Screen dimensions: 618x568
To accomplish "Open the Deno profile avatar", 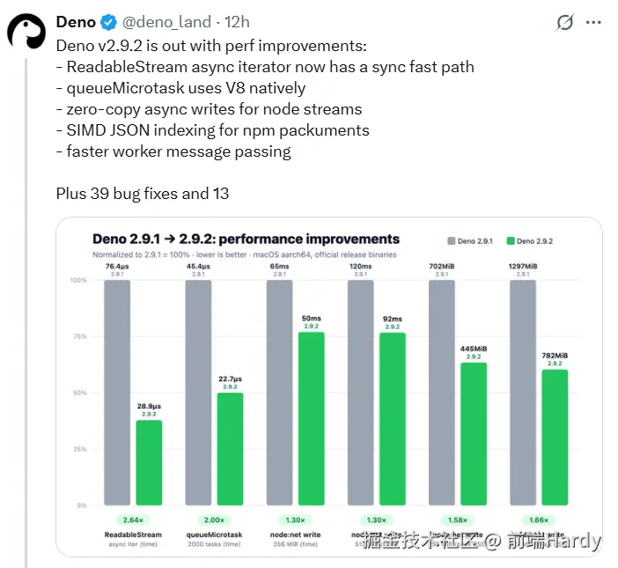I will (x=26, y=32).
